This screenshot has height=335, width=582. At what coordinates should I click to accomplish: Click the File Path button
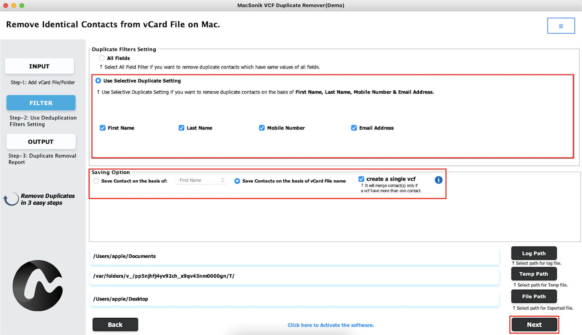coord(534,297)
